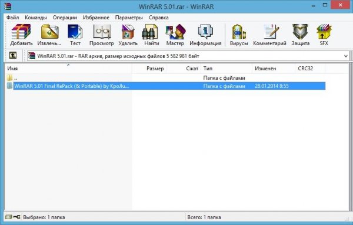
Task: Click the WinRAR title bar app icon
Action: 8,6
